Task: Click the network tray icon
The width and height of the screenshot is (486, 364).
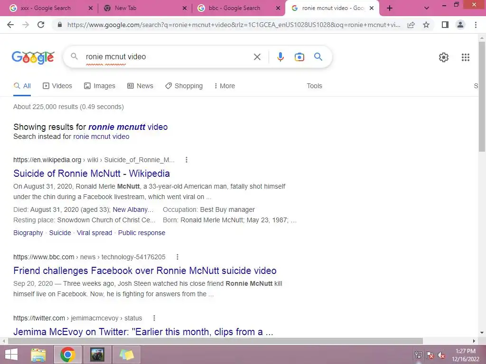Action: (419, 355)
